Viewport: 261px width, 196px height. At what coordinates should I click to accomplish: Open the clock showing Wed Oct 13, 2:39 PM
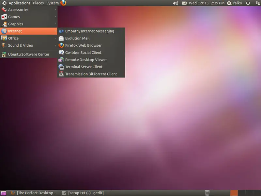pos(207,3)
